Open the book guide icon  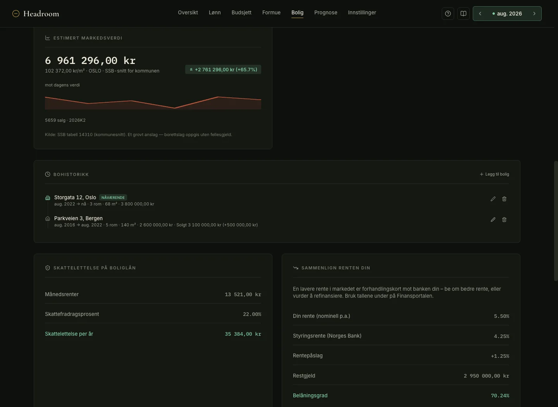[463, 14]
